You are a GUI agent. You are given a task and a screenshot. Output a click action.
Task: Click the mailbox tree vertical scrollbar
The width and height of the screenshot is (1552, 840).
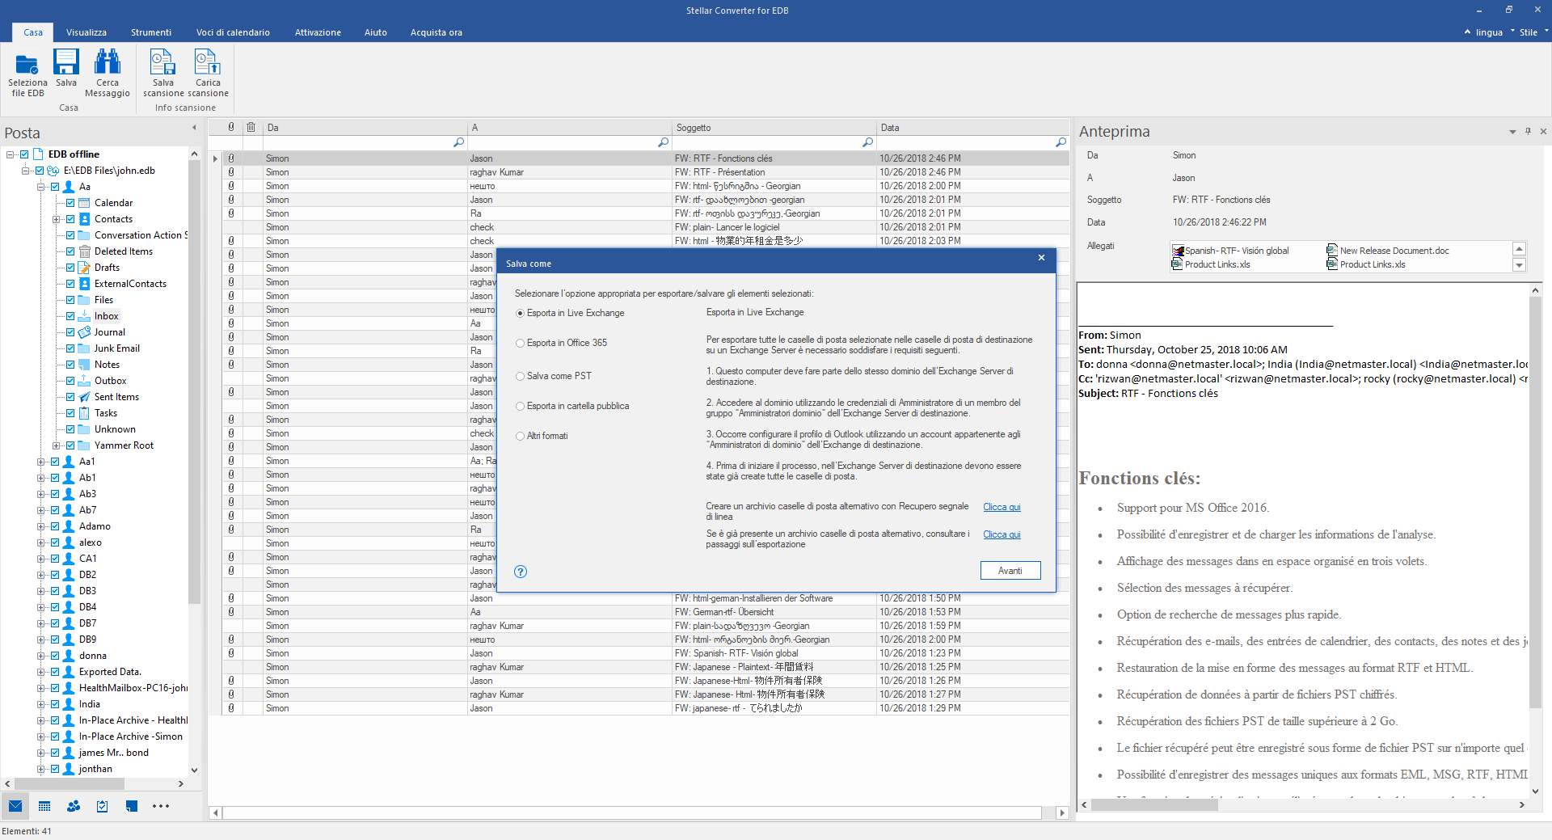(x=194, y=382)
